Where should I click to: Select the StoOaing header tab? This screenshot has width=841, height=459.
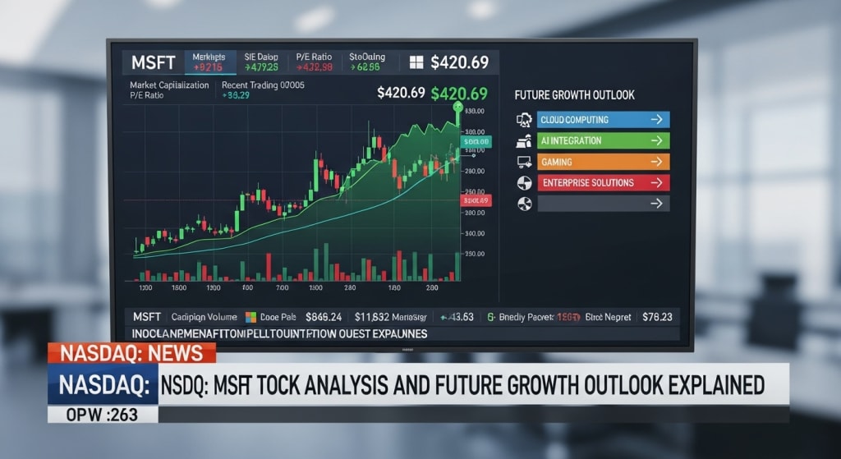click(x=367, y=62)
